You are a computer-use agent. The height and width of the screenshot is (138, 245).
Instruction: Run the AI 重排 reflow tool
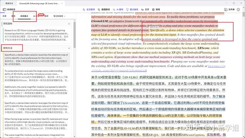coord(118,10)
